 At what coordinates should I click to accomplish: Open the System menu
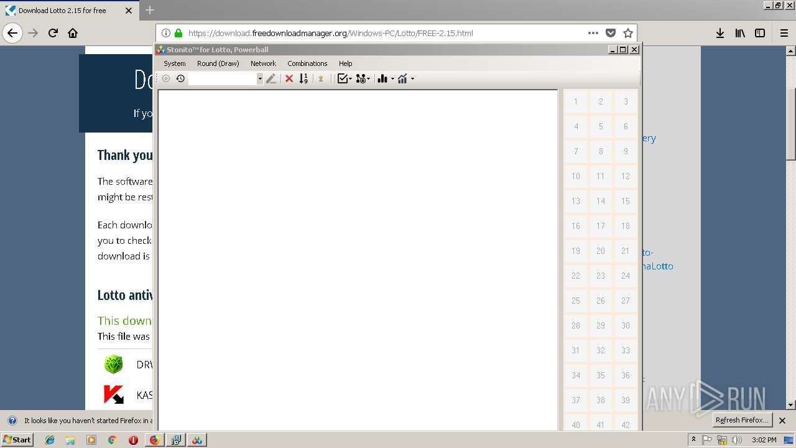pos(175,63)
